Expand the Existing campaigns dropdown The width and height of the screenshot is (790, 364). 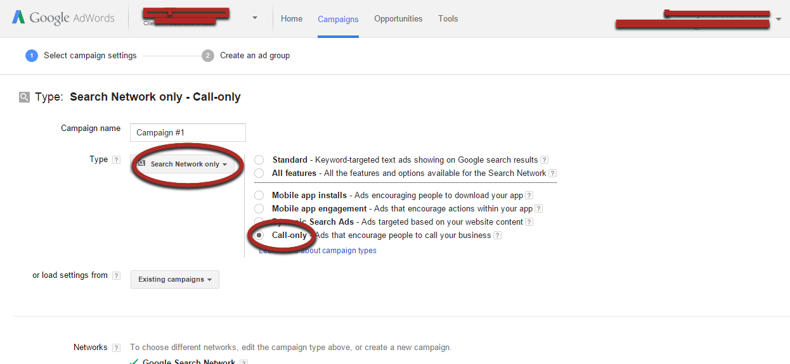pyautogui.click(x=175, y=279)
